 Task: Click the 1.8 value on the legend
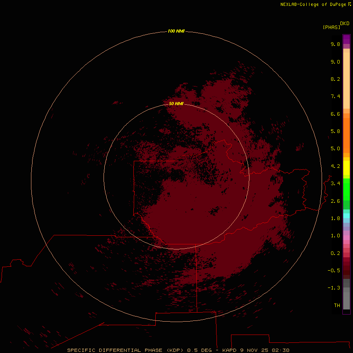click(x=335, y=218)
